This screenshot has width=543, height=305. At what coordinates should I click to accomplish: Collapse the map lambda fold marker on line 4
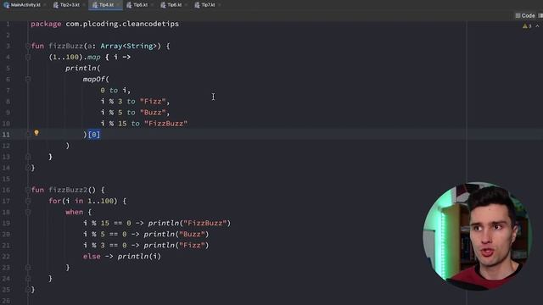tap(28, 57)
